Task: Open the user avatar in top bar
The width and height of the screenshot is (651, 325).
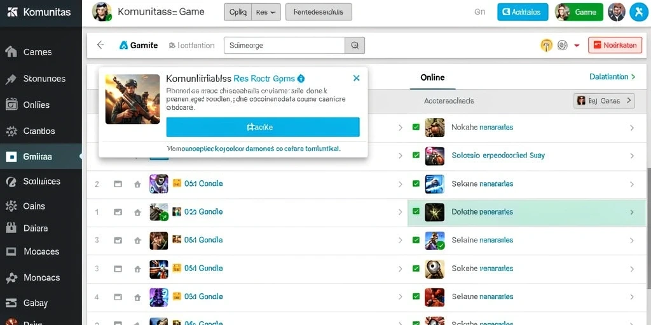Action: click(x=617, y=12)
